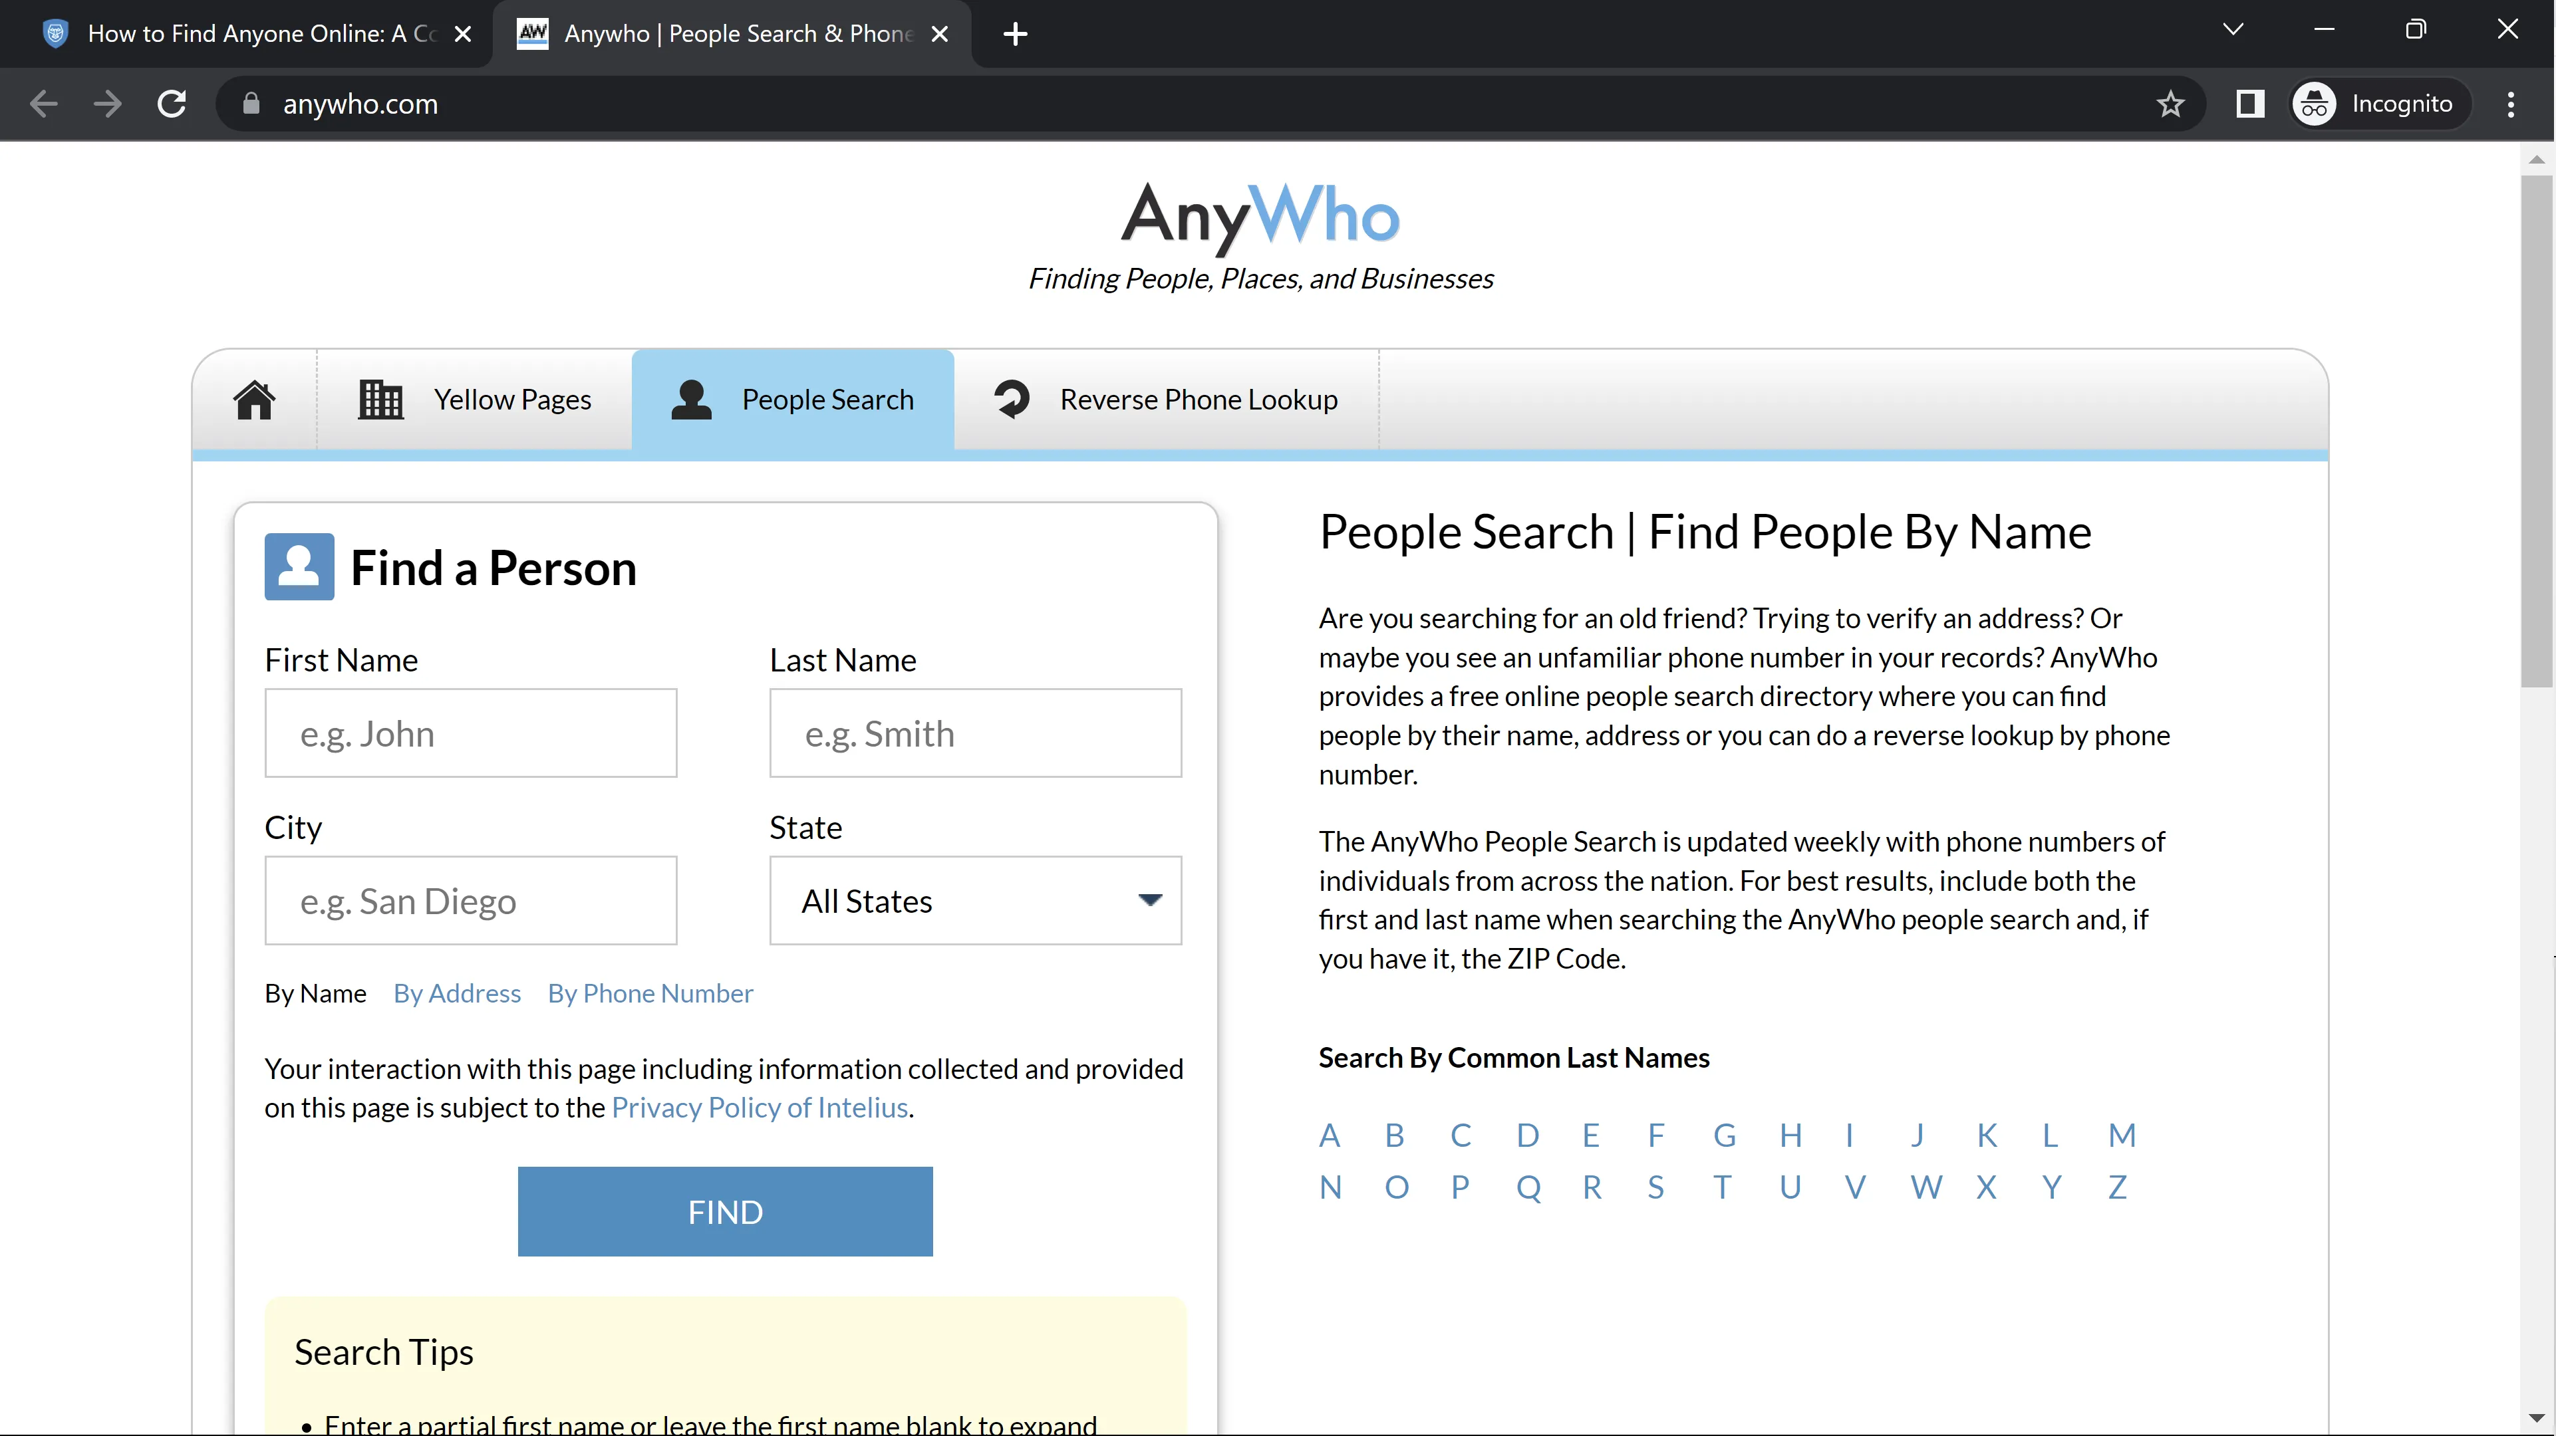This screenshot has width=2556, height=1436.
Task: Open the Privacy Policy of Intelius link
Action: click(x=759, y=1108)
